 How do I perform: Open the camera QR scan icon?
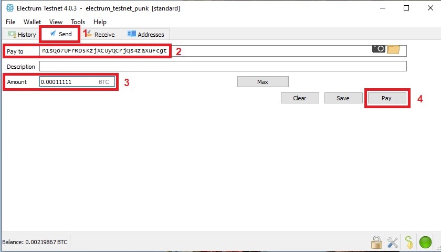click(x=379, y=49)
